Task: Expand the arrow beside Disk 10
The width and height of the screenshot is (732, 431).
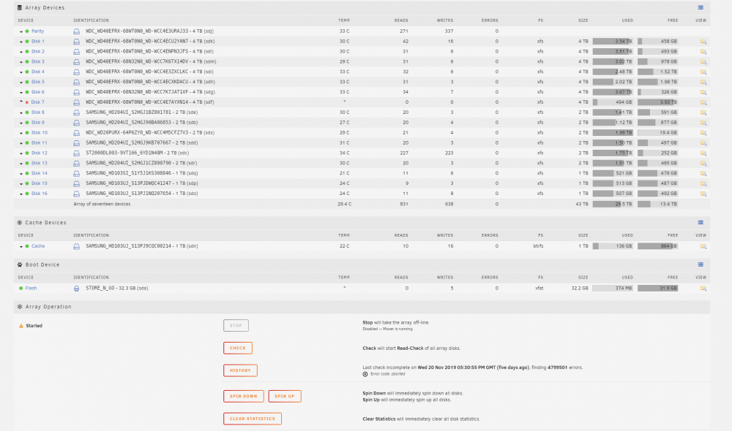Action: tap(21, 133)
